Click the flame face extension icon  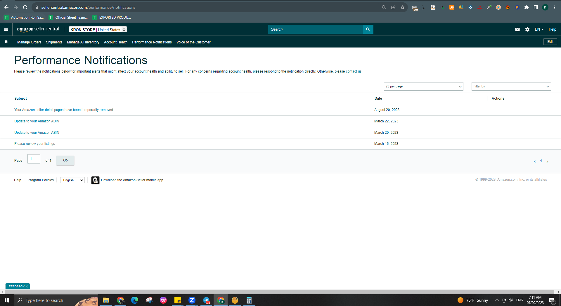(x=508, y=7)
